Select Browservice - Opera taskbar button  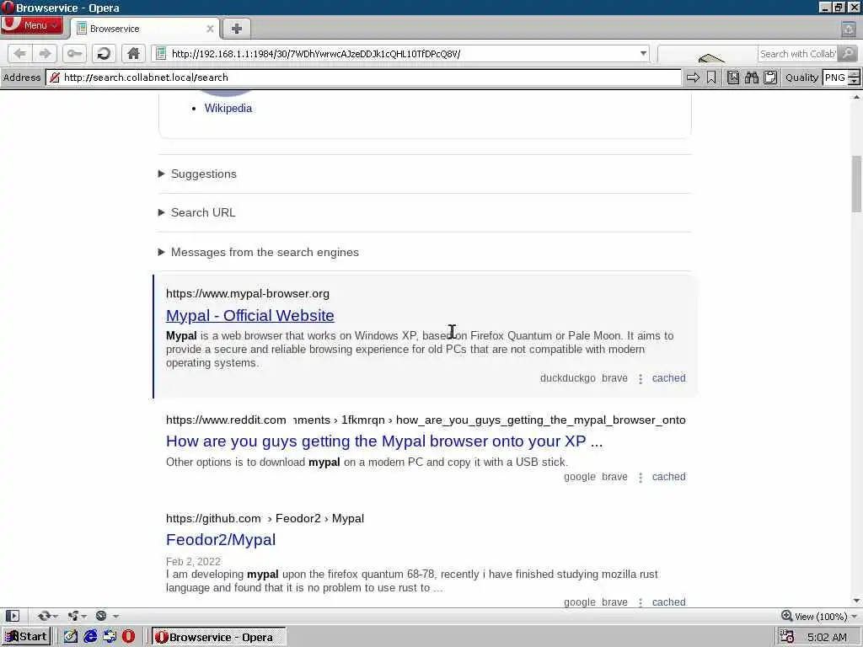218,637
